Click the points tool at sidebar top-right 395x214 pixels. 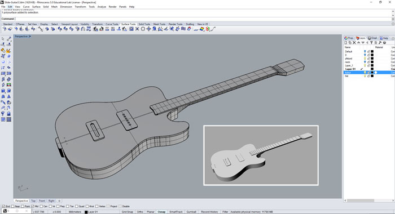click(x=8, y=39)
